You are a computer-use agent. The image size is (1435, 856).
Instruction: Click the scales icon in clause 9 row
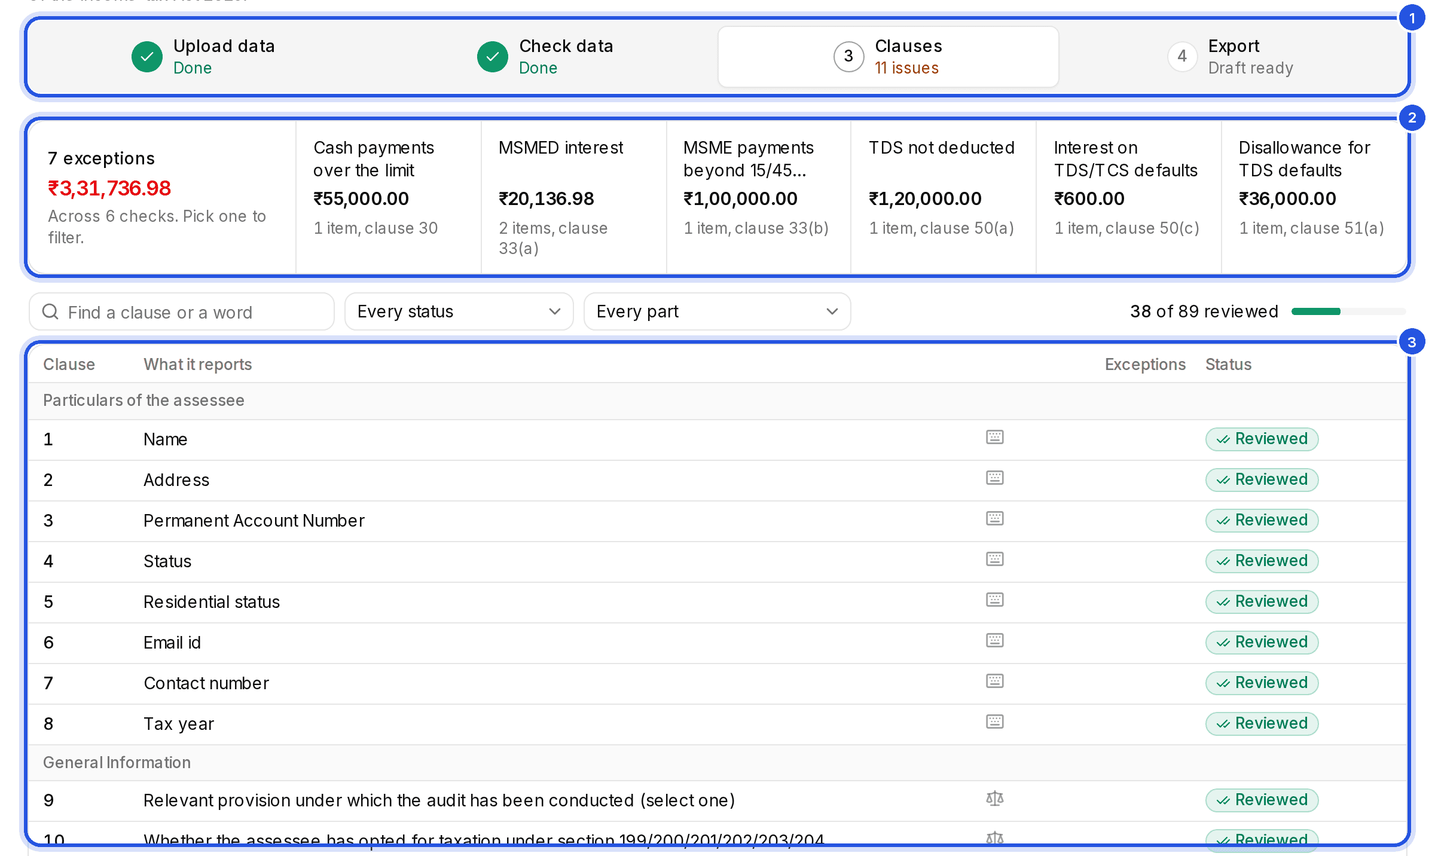(994, 799)
